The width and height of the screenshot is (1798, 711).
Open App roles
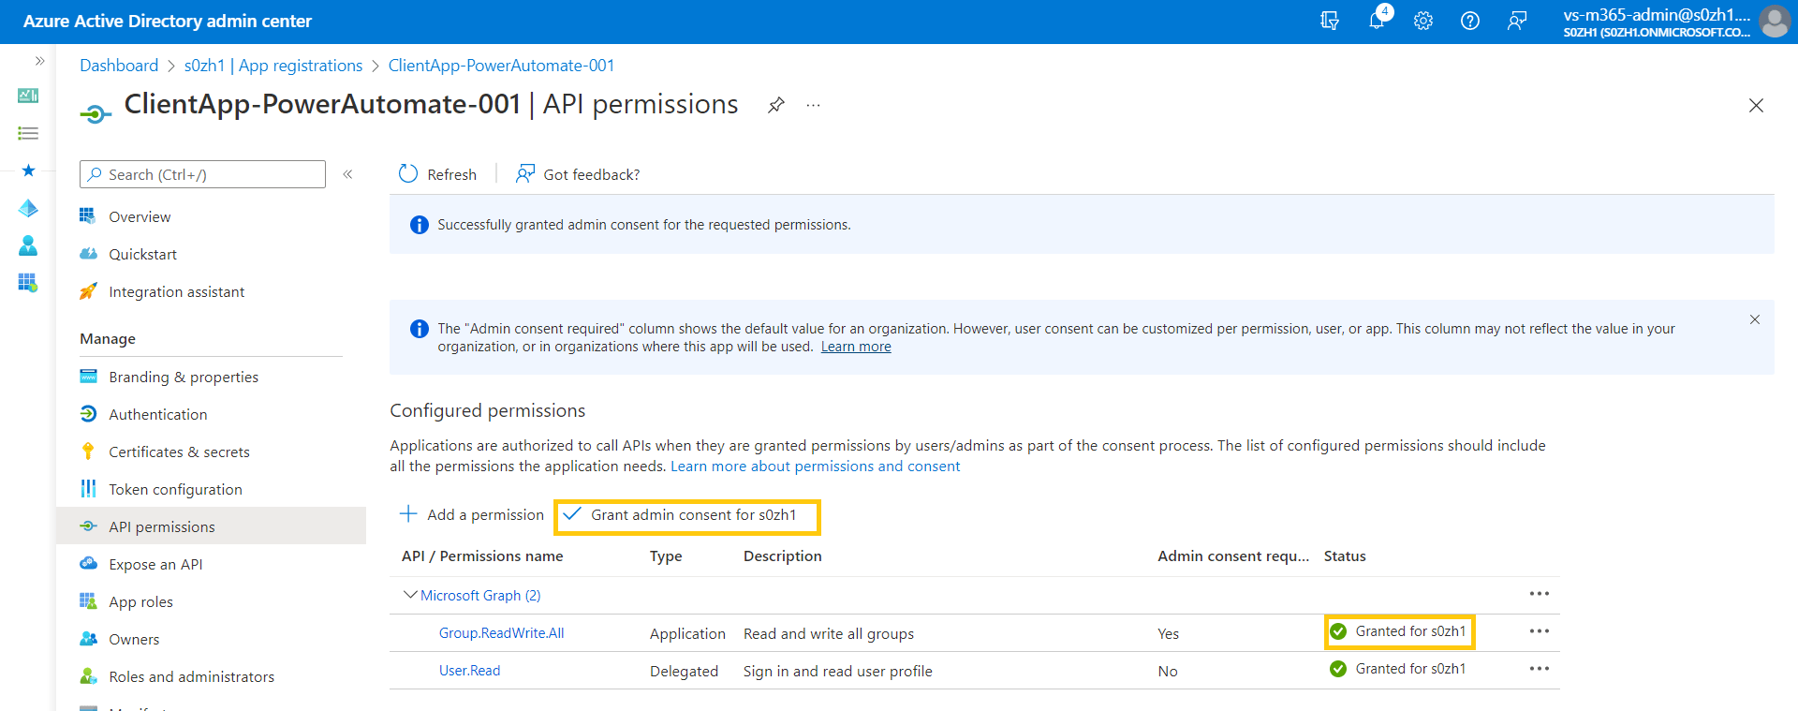point(140,601)
